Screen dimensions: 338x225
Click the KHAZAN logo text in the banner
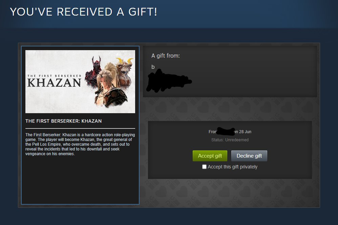tap(54, 83)
